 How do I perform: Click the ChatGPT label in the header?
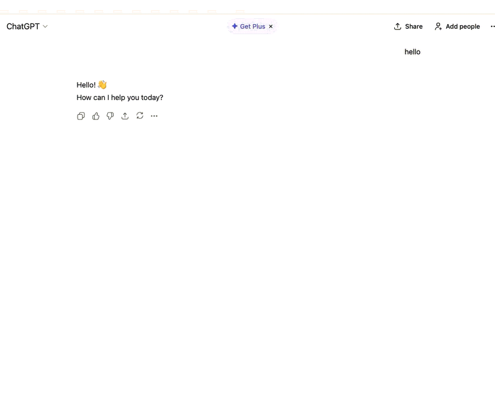coord(22,26)
